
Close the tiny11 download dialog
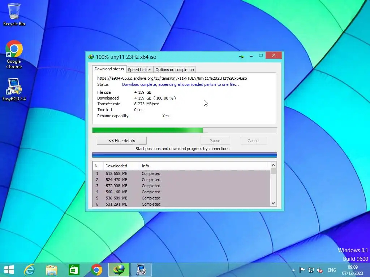coord(274,55)
